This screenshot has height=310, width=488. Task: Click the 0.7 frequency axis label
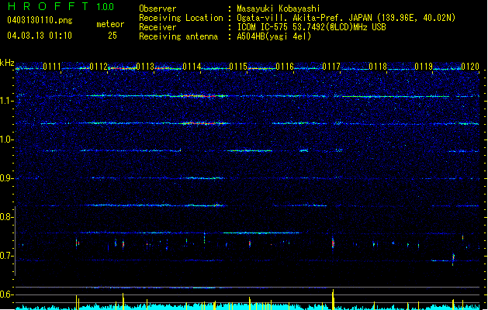coord(7,256)
